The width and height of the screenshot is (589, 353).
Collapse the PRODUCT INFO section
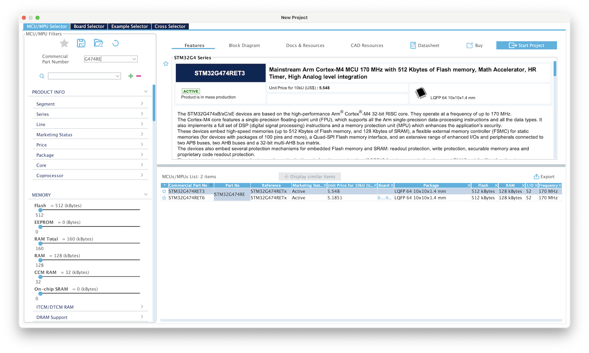[146, 92]
